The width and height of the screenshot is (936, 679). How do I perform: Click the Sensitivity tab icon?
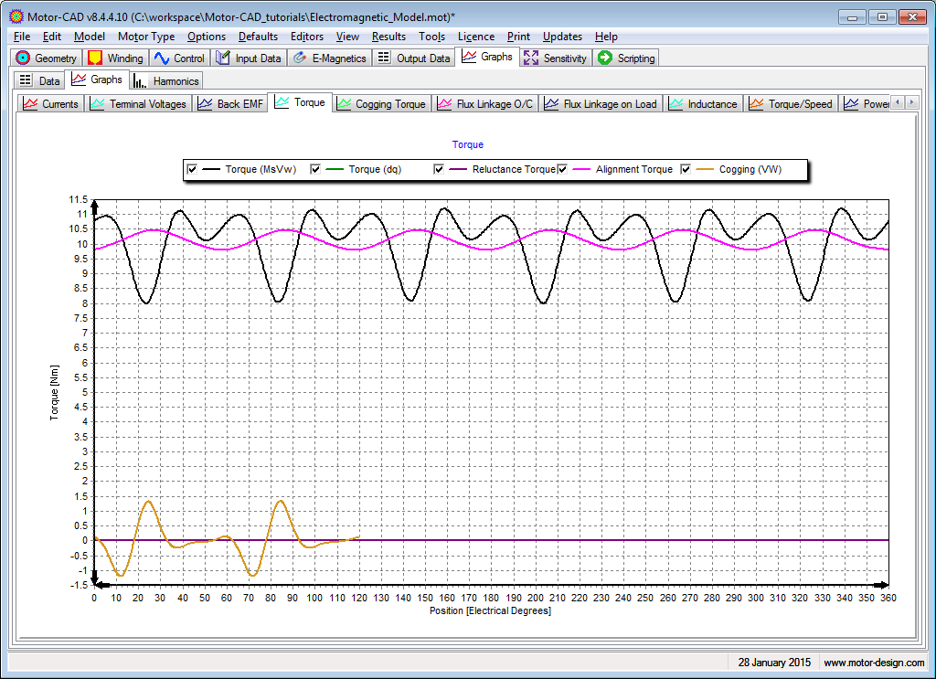[x=531, y=58]
